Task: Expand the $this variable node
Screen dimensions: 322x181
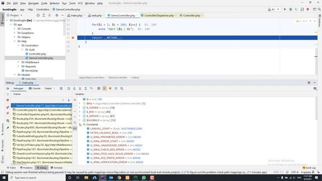Action: click(79, 104)
